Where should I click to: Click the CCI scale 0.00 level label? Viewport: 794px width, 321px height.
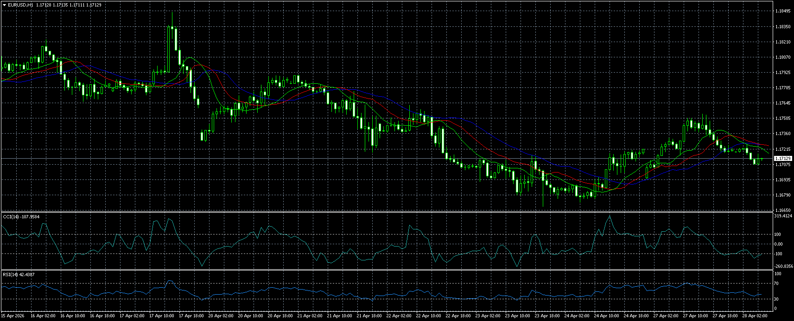pyautogui.click(x=779, y=244)
